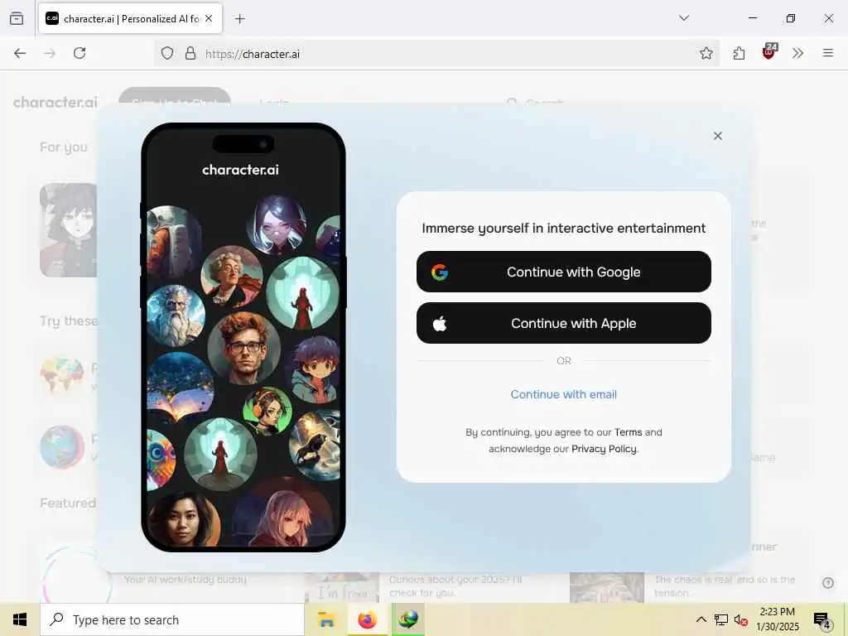This screenshot has width=848, height=636.
Task: Open the Terms link
Action: [x=628, y=432]
